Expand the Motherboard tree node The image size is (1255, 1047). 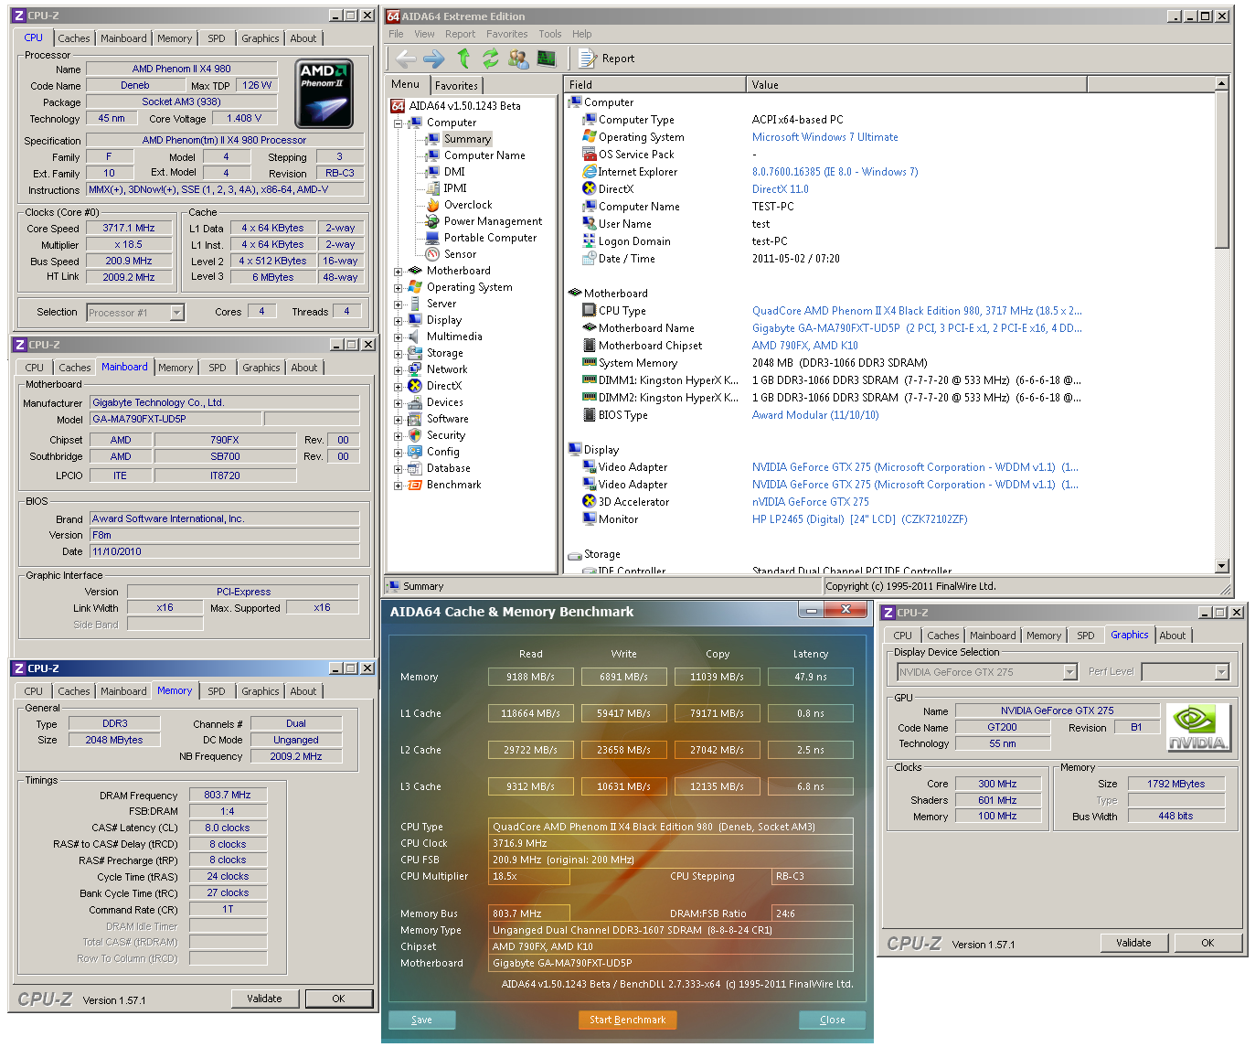tap(399, 272)
